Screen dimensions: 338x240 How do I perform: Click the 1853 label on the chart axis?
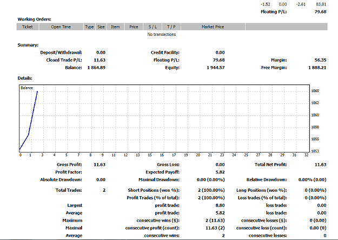tap(315, 151)
